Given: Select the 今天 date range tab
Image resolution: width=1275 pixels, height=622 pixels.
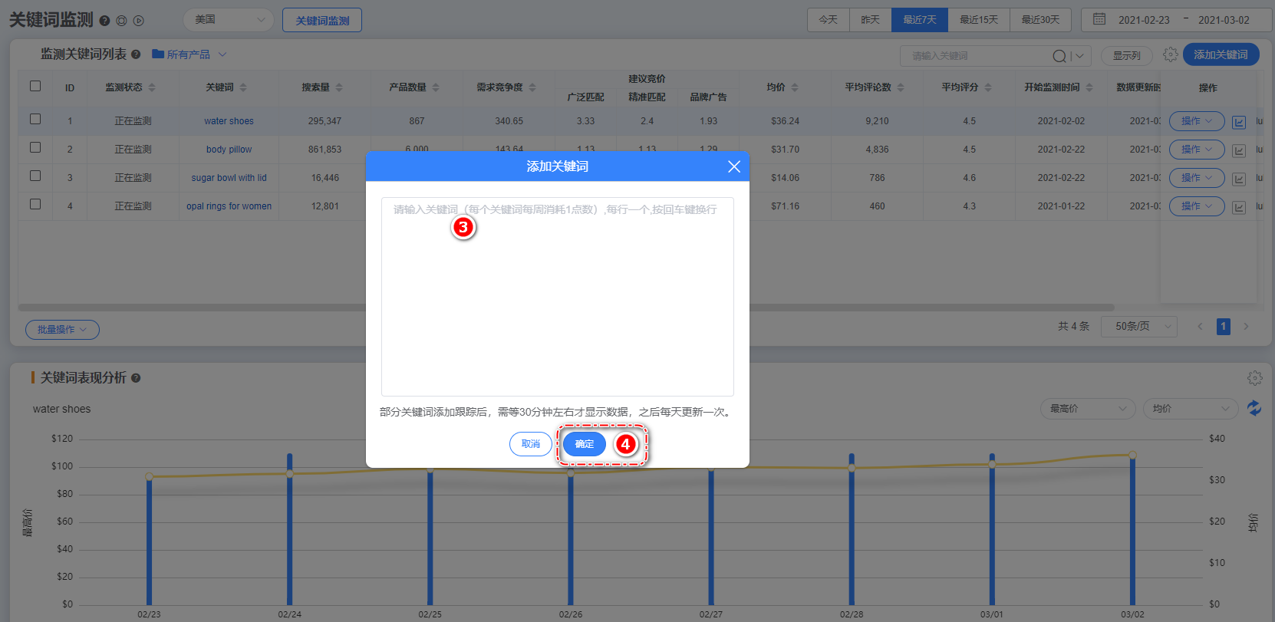Looking at the screenshot, I should [828, 20].
